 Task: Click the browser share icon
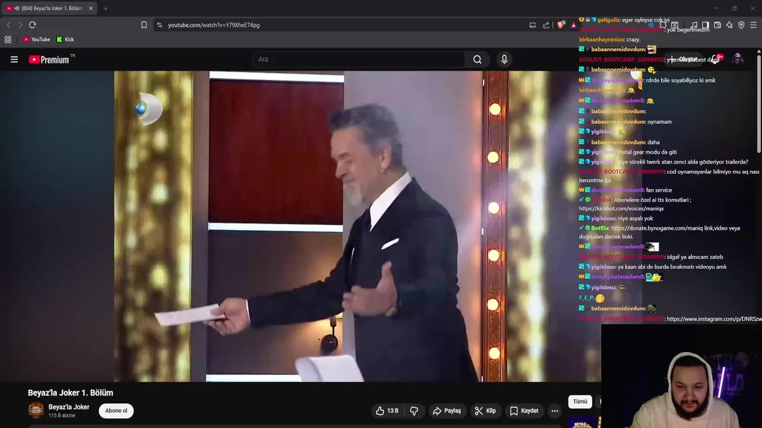546,25
